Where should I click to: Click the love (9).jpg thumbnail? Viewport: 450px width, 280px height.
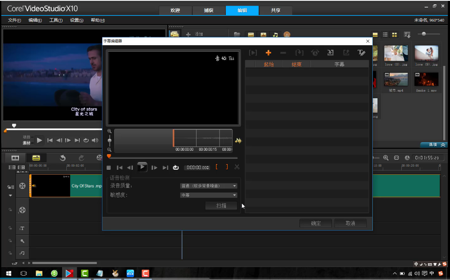(x=426, y=53)
